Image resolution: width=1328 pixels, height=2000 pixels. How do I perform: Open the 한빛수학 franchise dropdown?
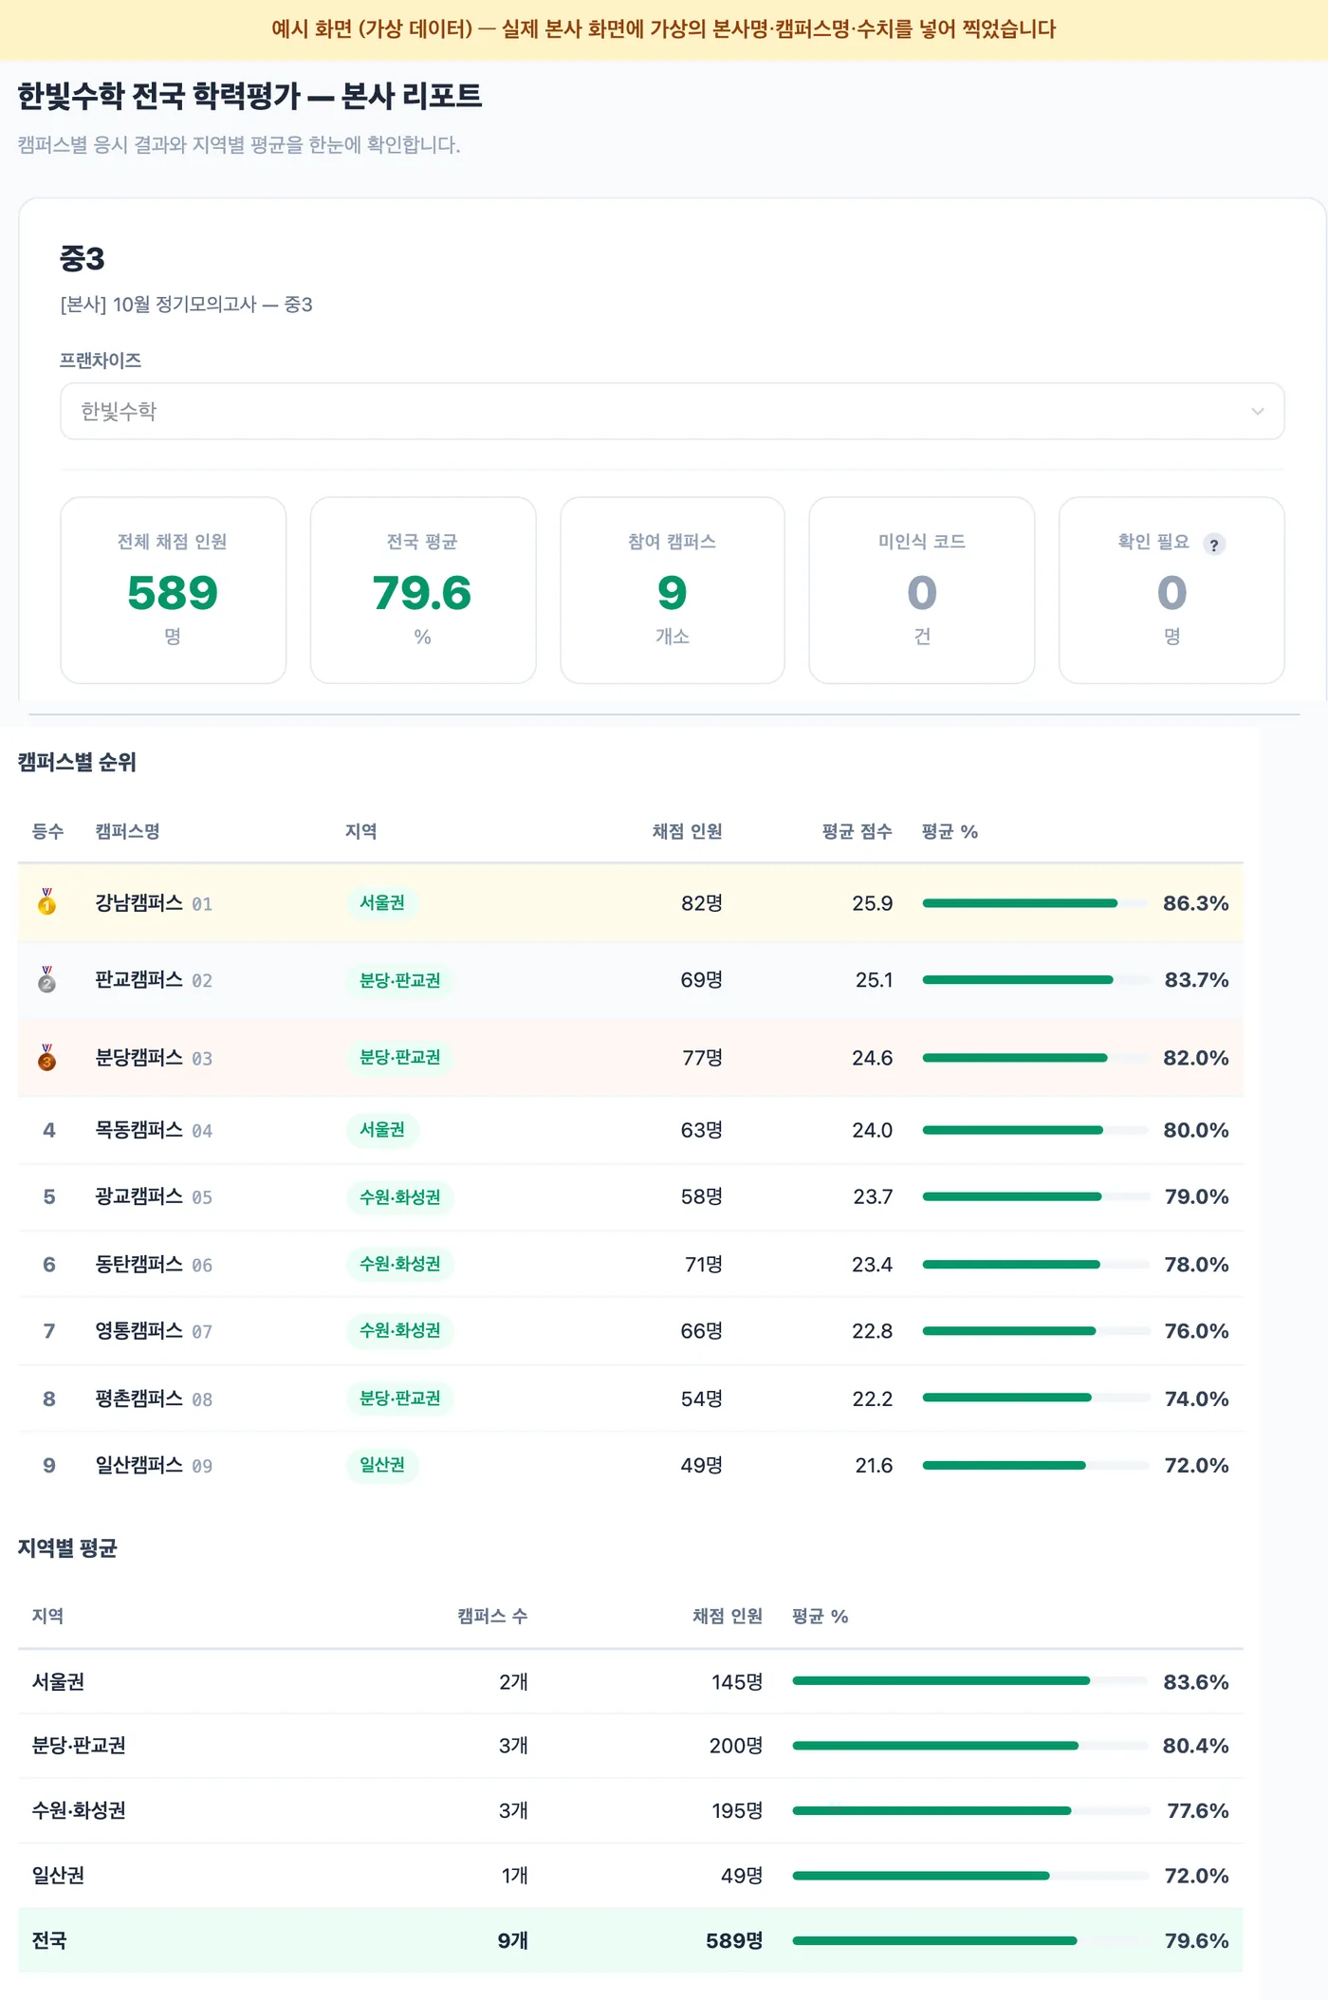[x=672, y=411]
